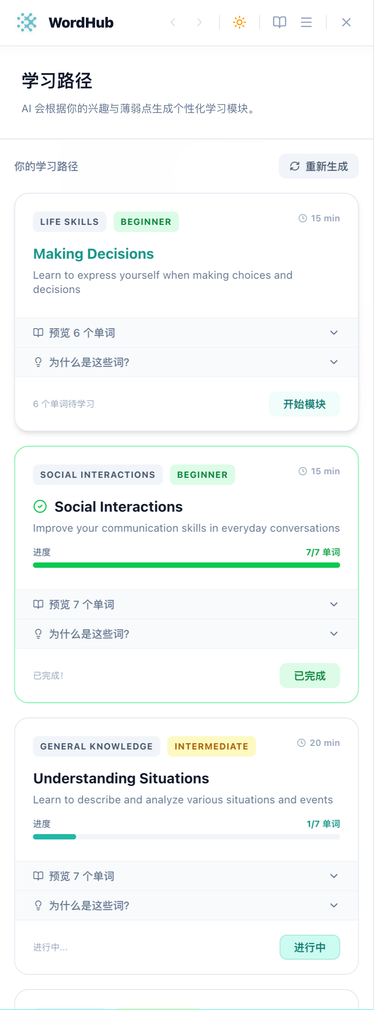Click the 已完成 button
Viewport: 374px width, 1010px height.
[x=310, y=676]
